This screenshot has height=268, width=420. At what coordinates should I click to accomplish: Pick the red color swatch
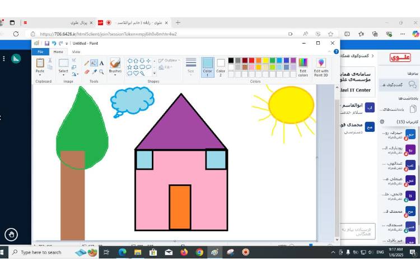pyautogui.click(x=252, y=61)
